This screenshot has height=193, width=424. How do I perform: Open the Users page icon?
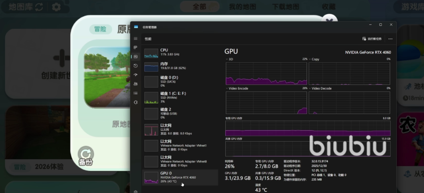click(135, 84)
